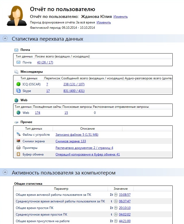This screenshot has height=224, width=184.
Task: Collapse the Активность пользователя за компьютером section
Action: tap(5, 173)
